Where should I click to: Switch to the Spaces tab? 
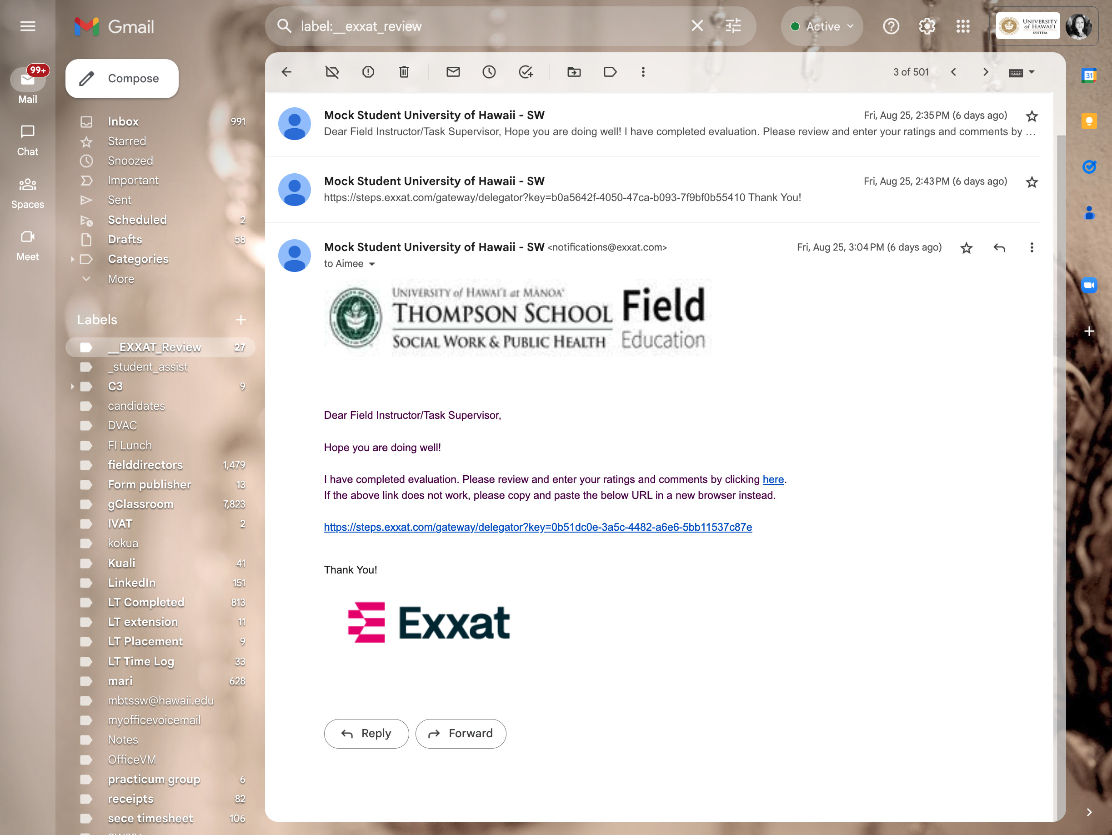(x=28, y=193)
